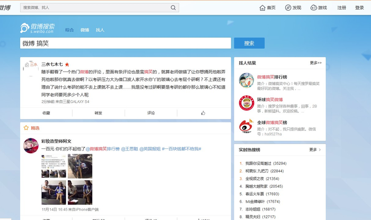Open 更多>> in 找人结果 panel

pos(316,63)
